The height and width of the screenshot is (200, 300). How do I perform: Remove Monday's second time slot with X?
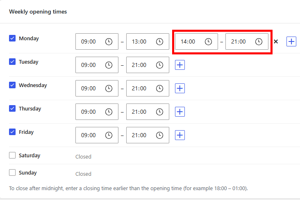pyautogui.click(x=276, y=41)
